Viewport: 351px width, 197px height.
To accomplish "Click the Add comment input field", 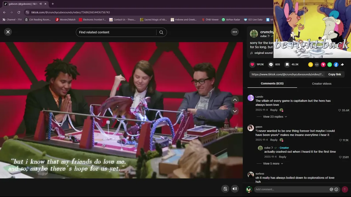I will tap(291, 189).
